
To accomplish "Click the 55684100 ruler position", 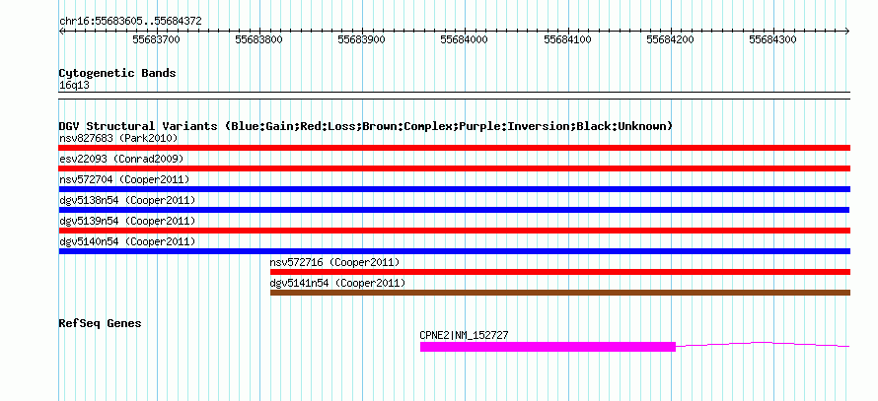I will click(568, 39).
